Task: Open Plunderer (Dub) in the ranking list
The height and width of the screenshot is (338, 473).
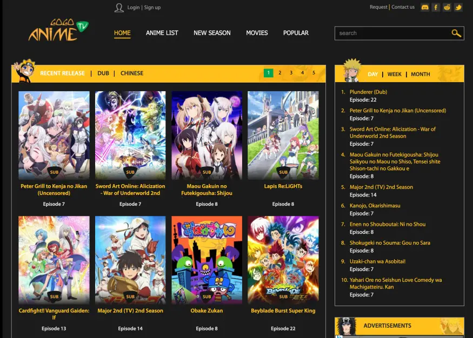Action: (368, 92)
